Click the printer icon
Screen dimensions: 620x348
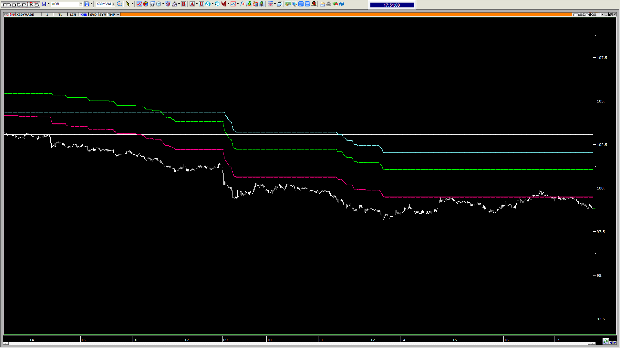329,4
